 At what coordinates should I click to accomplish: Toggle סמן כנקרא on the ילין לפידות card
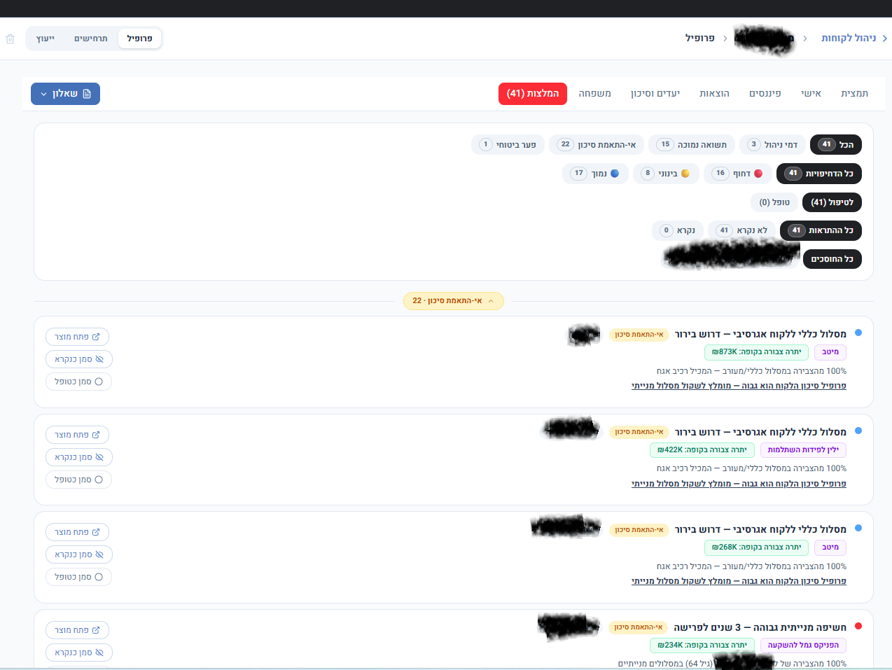point(79,457)
